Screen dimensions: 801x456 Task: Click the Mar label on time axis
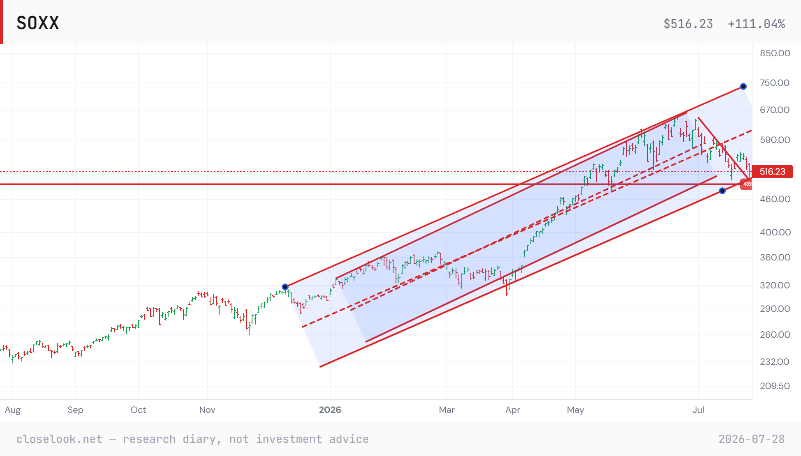point(447,410)
